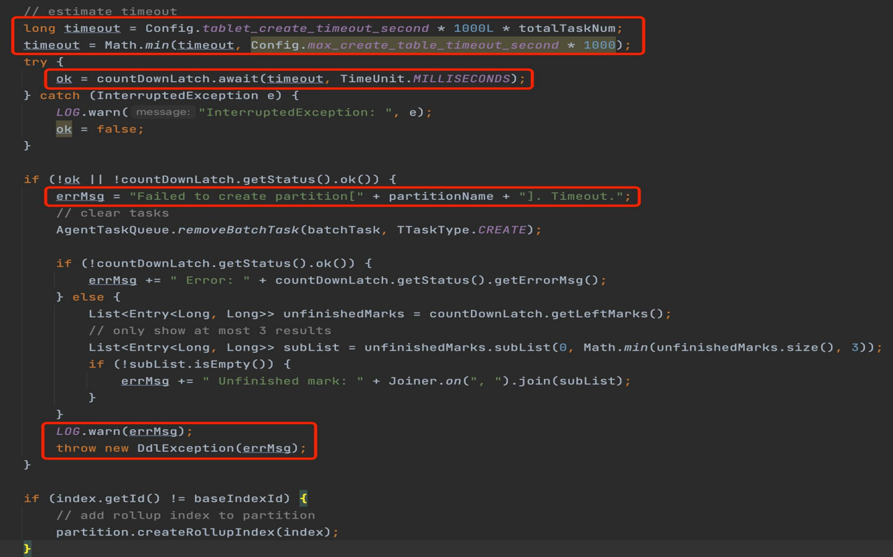Click the " Unfinished mark: " string

[283, 381]
